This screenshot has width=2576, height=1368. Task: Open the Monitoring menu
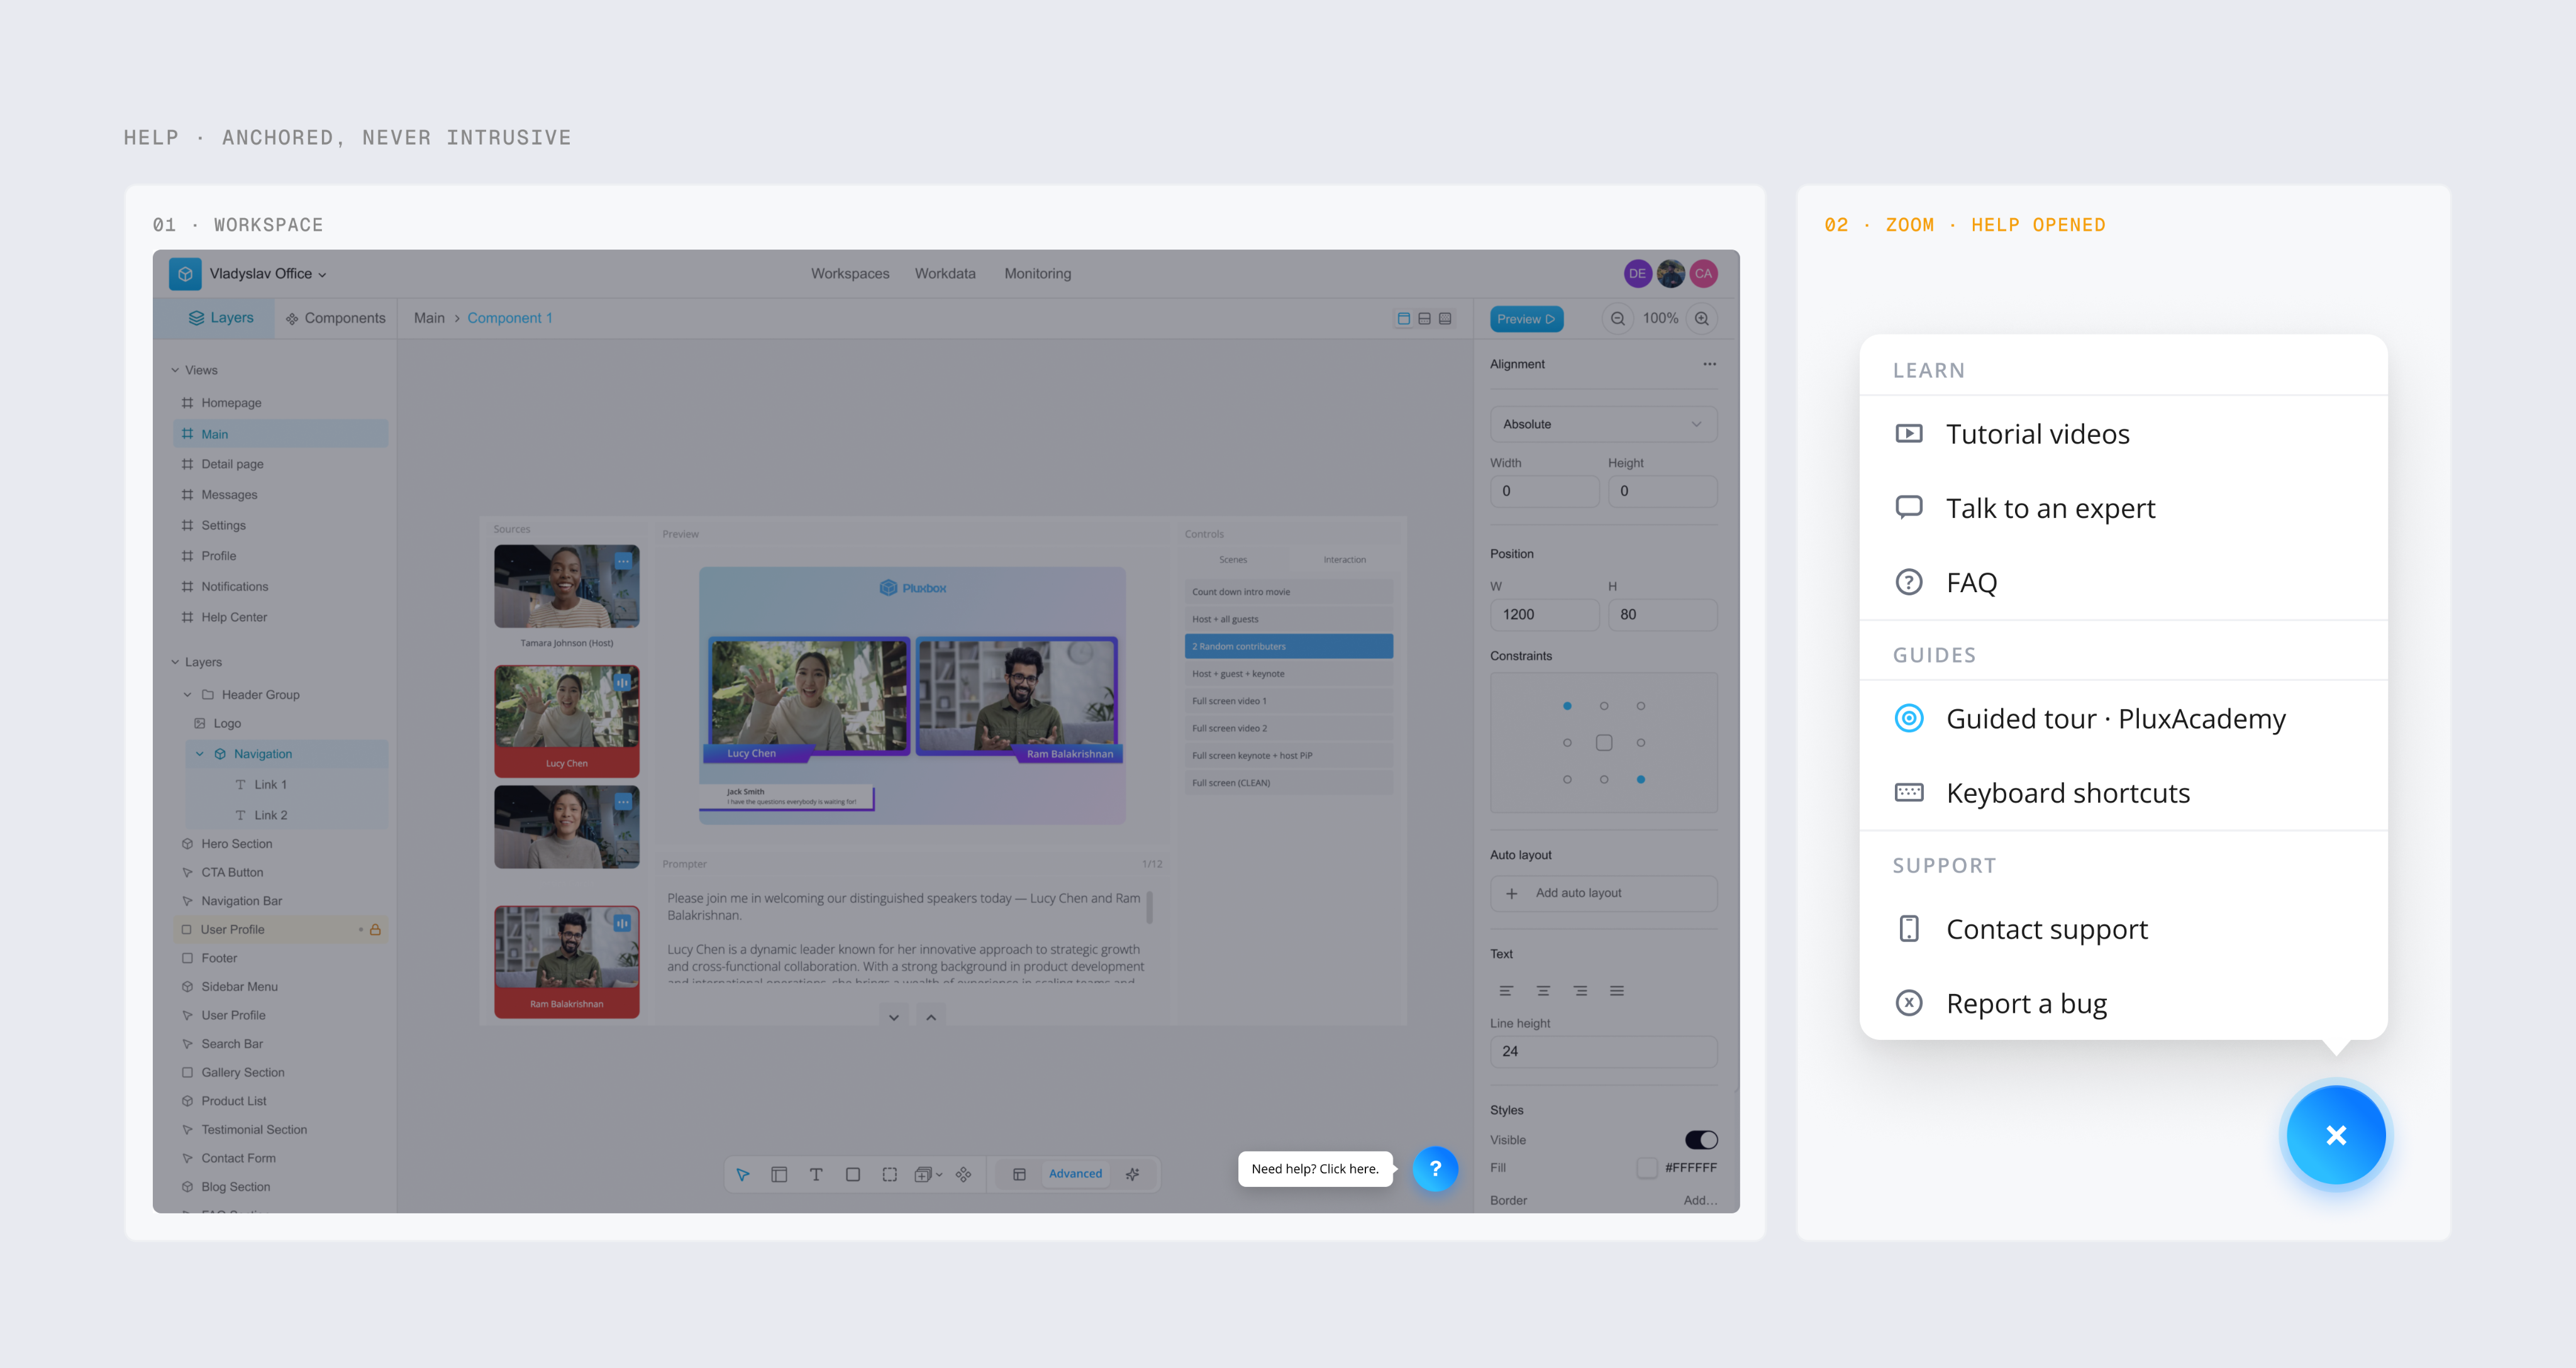point(1037,274)
